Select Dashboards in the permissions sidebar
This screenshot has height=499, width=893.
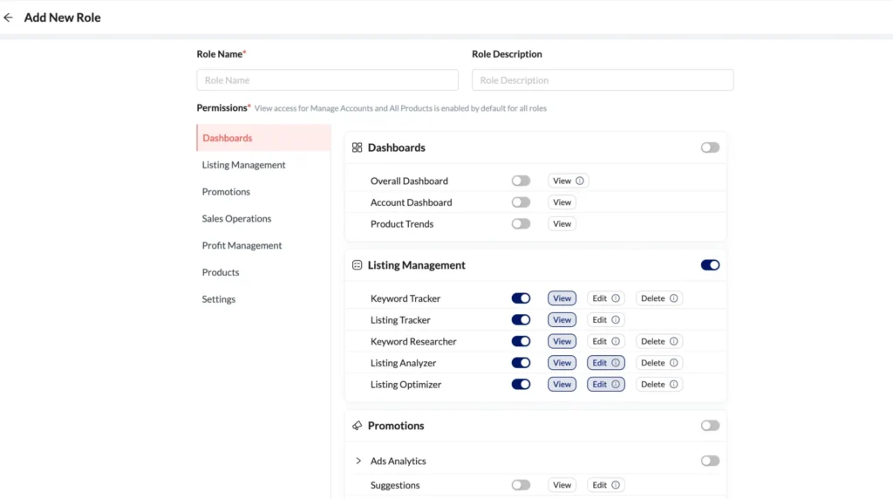[263, 138]
